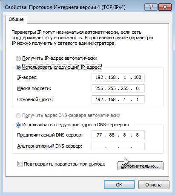
Task: Open the Дополнительно advanced settings
Action: [x=141, y=166]
